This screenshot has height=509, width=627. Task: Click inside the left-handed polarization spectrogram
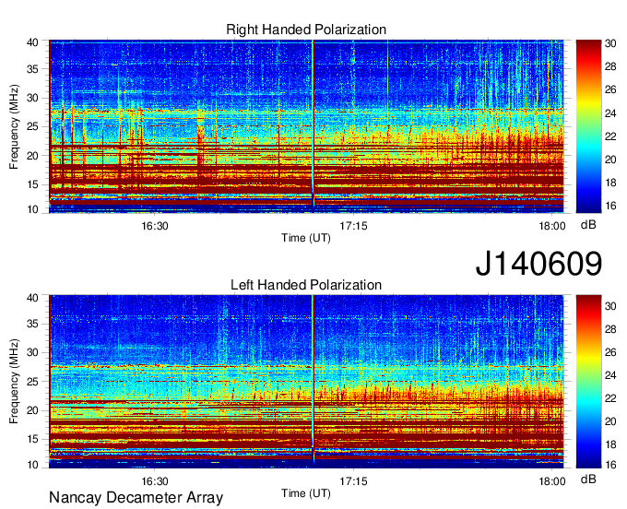306,382
